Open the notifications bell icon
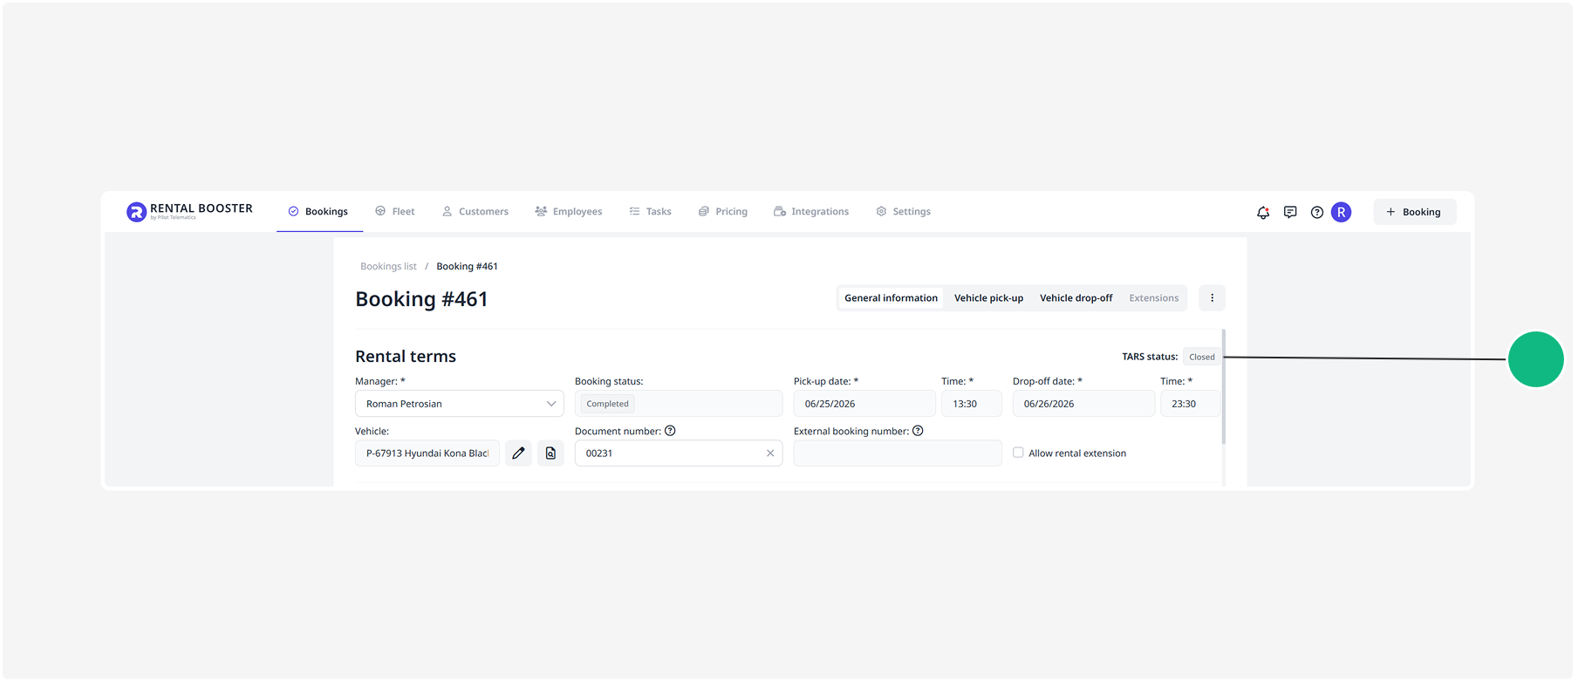Image resolution: width=1585 pixels, height=682 pixels. [1262, 212]
